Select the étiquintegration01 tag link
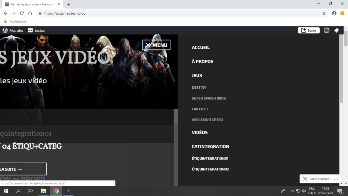 click(210, 159)
